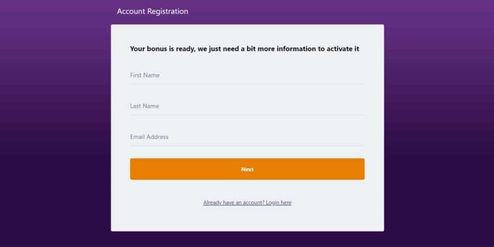The width and height of the screenshot is (494, 247).
Task: Click the Last Name placeholder text
Action: tap(144, 106)
